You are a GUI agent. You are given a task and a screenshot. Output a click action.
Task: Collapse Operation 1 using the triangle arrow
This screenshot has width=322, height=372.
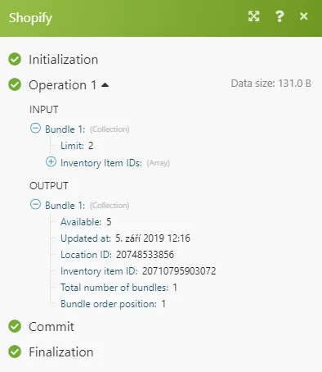point(105,85)
